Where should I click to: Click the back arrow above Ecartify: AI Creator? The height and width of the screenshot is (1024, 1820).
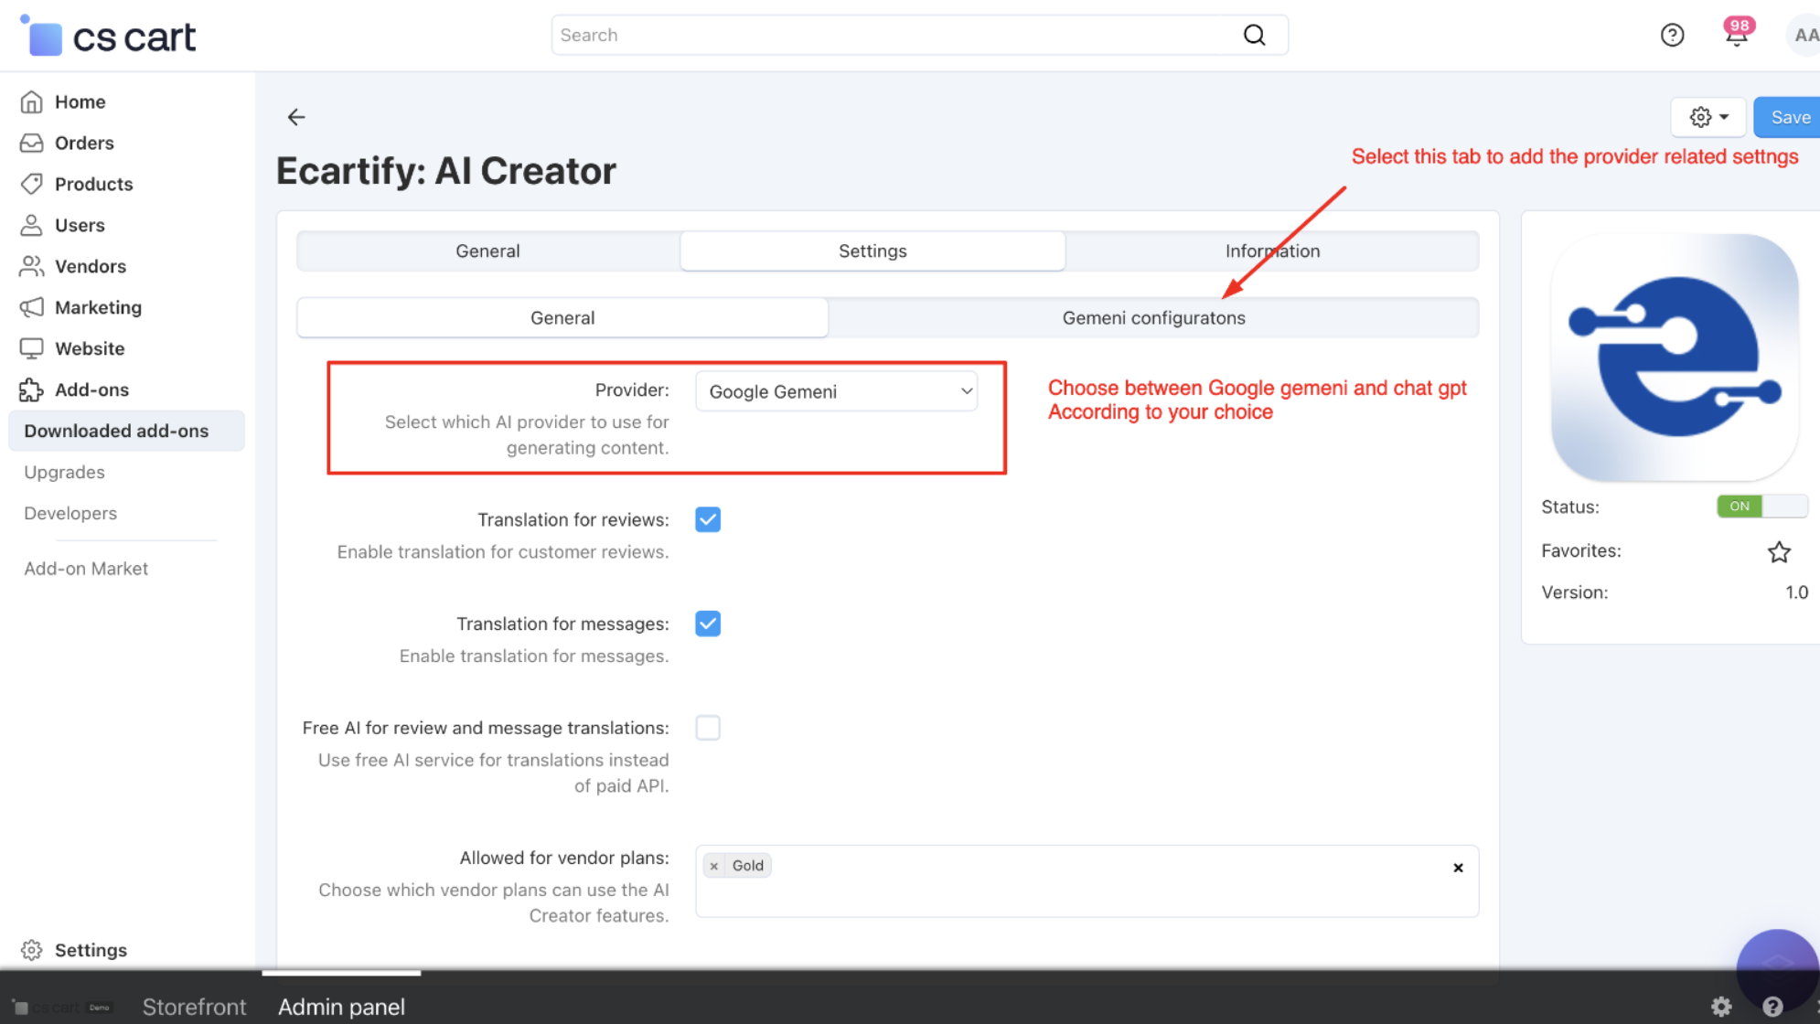coord(295,117)
